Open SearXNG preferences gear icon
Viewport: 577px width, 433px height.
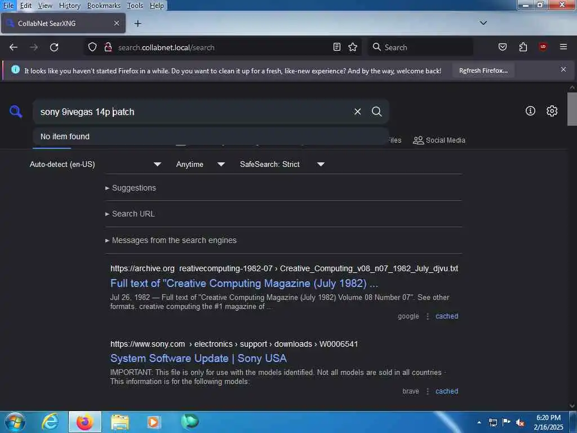coord(552,111)
